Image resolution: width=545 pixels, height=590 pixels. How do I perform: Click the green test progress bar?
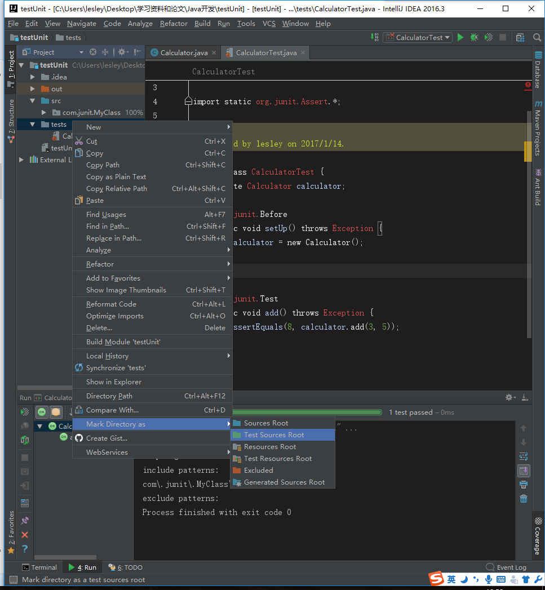(308, 412)
